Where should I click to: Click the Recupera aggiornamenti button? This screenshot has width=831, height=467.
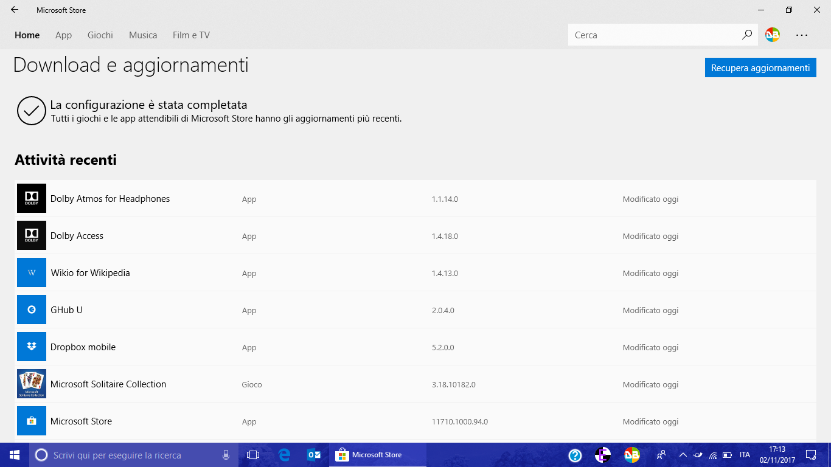[760, 67]
